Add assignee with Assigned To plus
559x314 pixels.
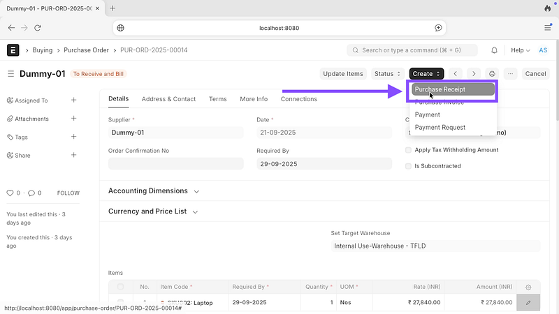(x=74, y=100)
